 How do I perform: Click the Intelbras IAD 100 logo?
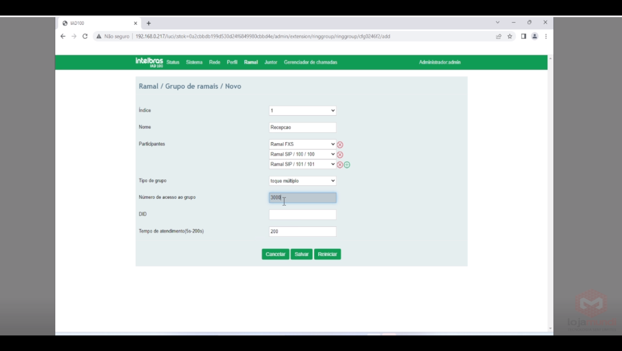tap(149, 62)
